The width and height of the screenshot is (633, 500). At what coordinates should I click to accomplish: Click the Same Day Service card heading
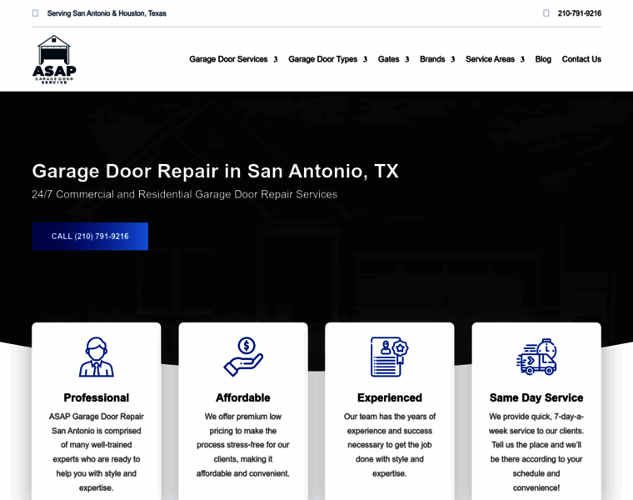[536, 397]
